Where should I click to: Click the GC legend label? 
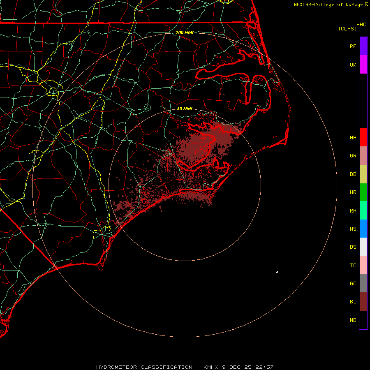coord(353,284)
